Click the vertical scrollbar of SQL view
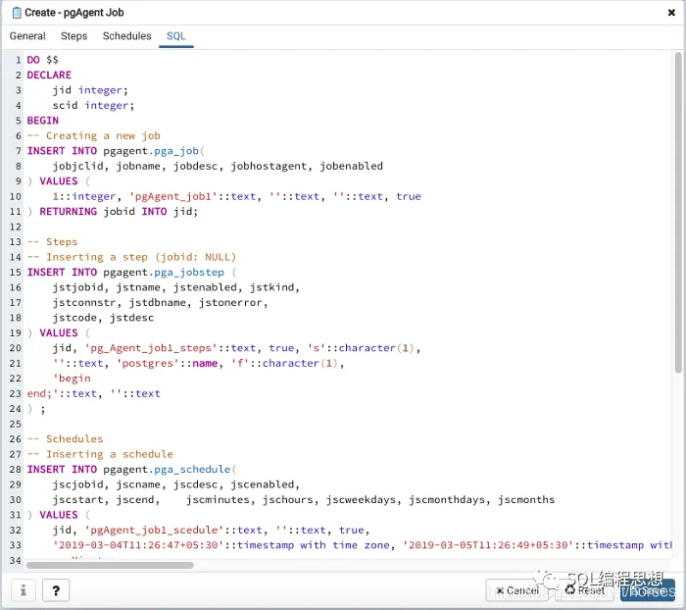686x610 pixels. point(678,216)
